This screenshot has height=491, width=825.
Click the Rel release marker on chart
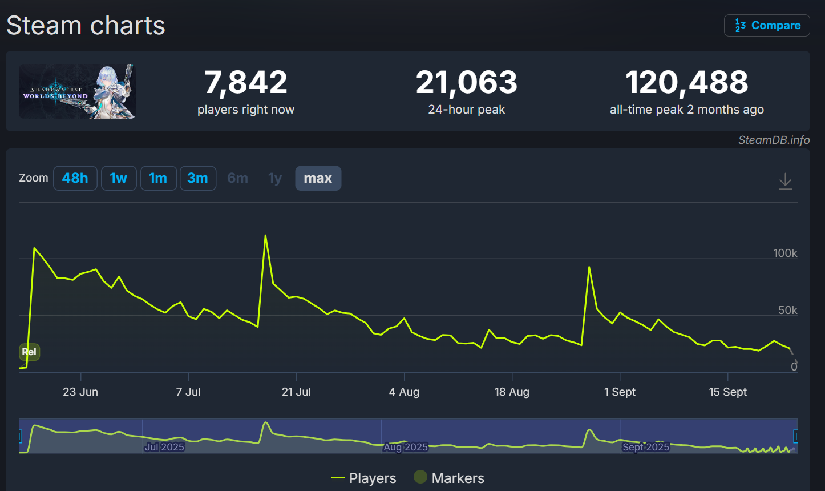pos(29,352)
